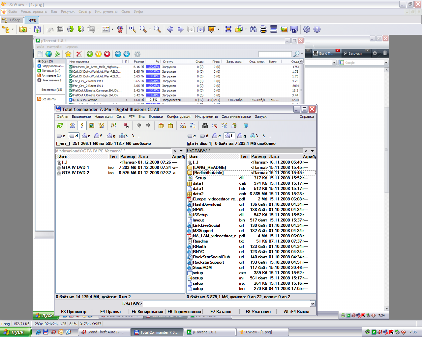Screen dimensions: 422x337
Task: Switch to Total Commander taskbar button
Action: tap(157, 332)
